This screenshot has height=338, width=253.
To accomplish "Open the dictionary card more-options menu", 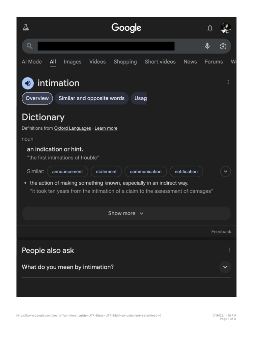I will [228, 82].
